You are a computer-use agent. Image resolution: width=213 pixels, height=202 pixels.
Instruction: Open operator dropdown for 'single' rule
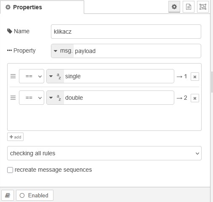click(32, 76)
